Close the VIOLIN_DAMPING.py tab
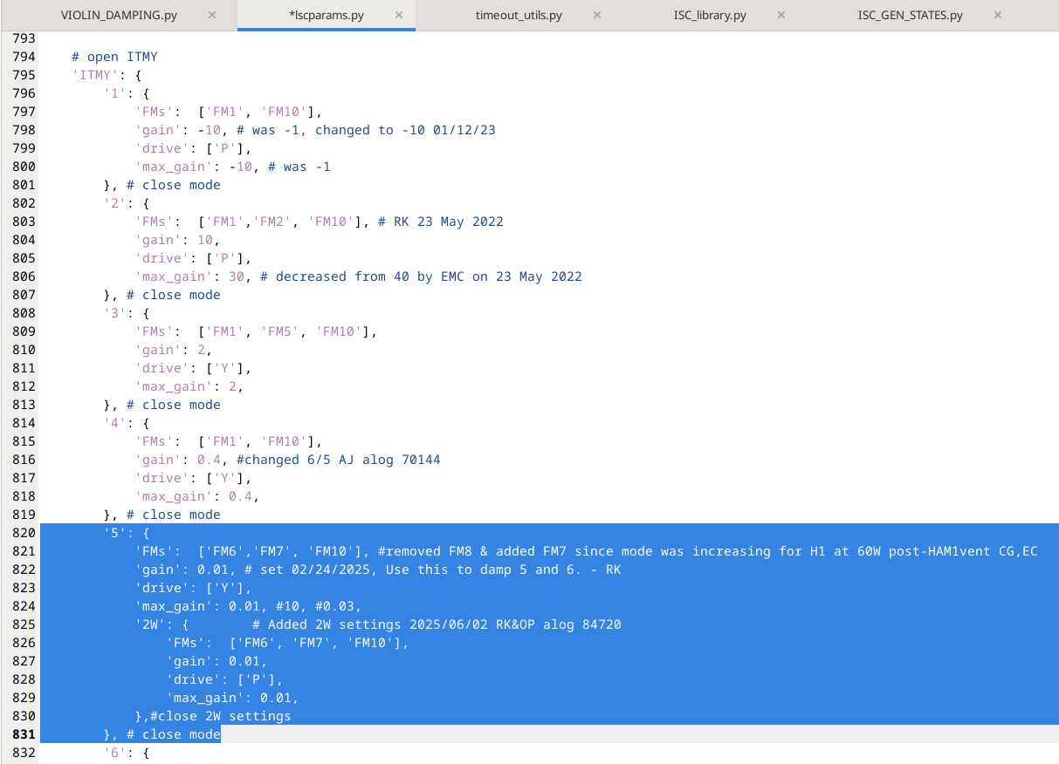This screenshot has width=1059, height=764. [x=212, y=16]
